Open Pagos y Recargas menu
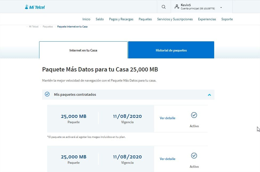The height and width of the screenshot is (172, 260). click(x=121, y=19)
